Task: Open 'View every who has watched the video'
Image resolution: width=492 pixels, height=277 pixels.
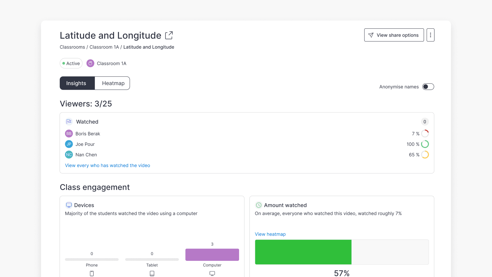Action: coord(107,165)
